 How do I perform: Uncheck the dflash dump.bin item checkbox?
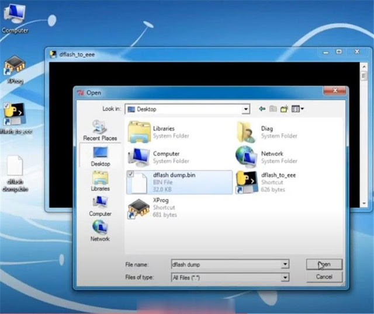point(130,174)
